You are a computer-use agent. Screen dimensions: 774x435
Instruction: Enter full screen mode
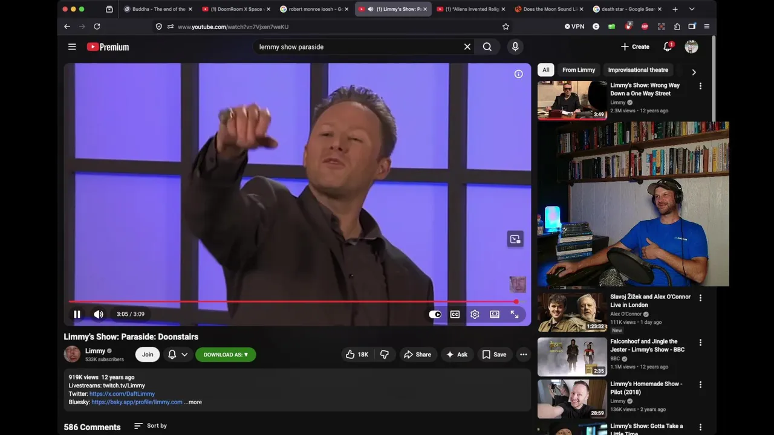click(x=515, y=314)
